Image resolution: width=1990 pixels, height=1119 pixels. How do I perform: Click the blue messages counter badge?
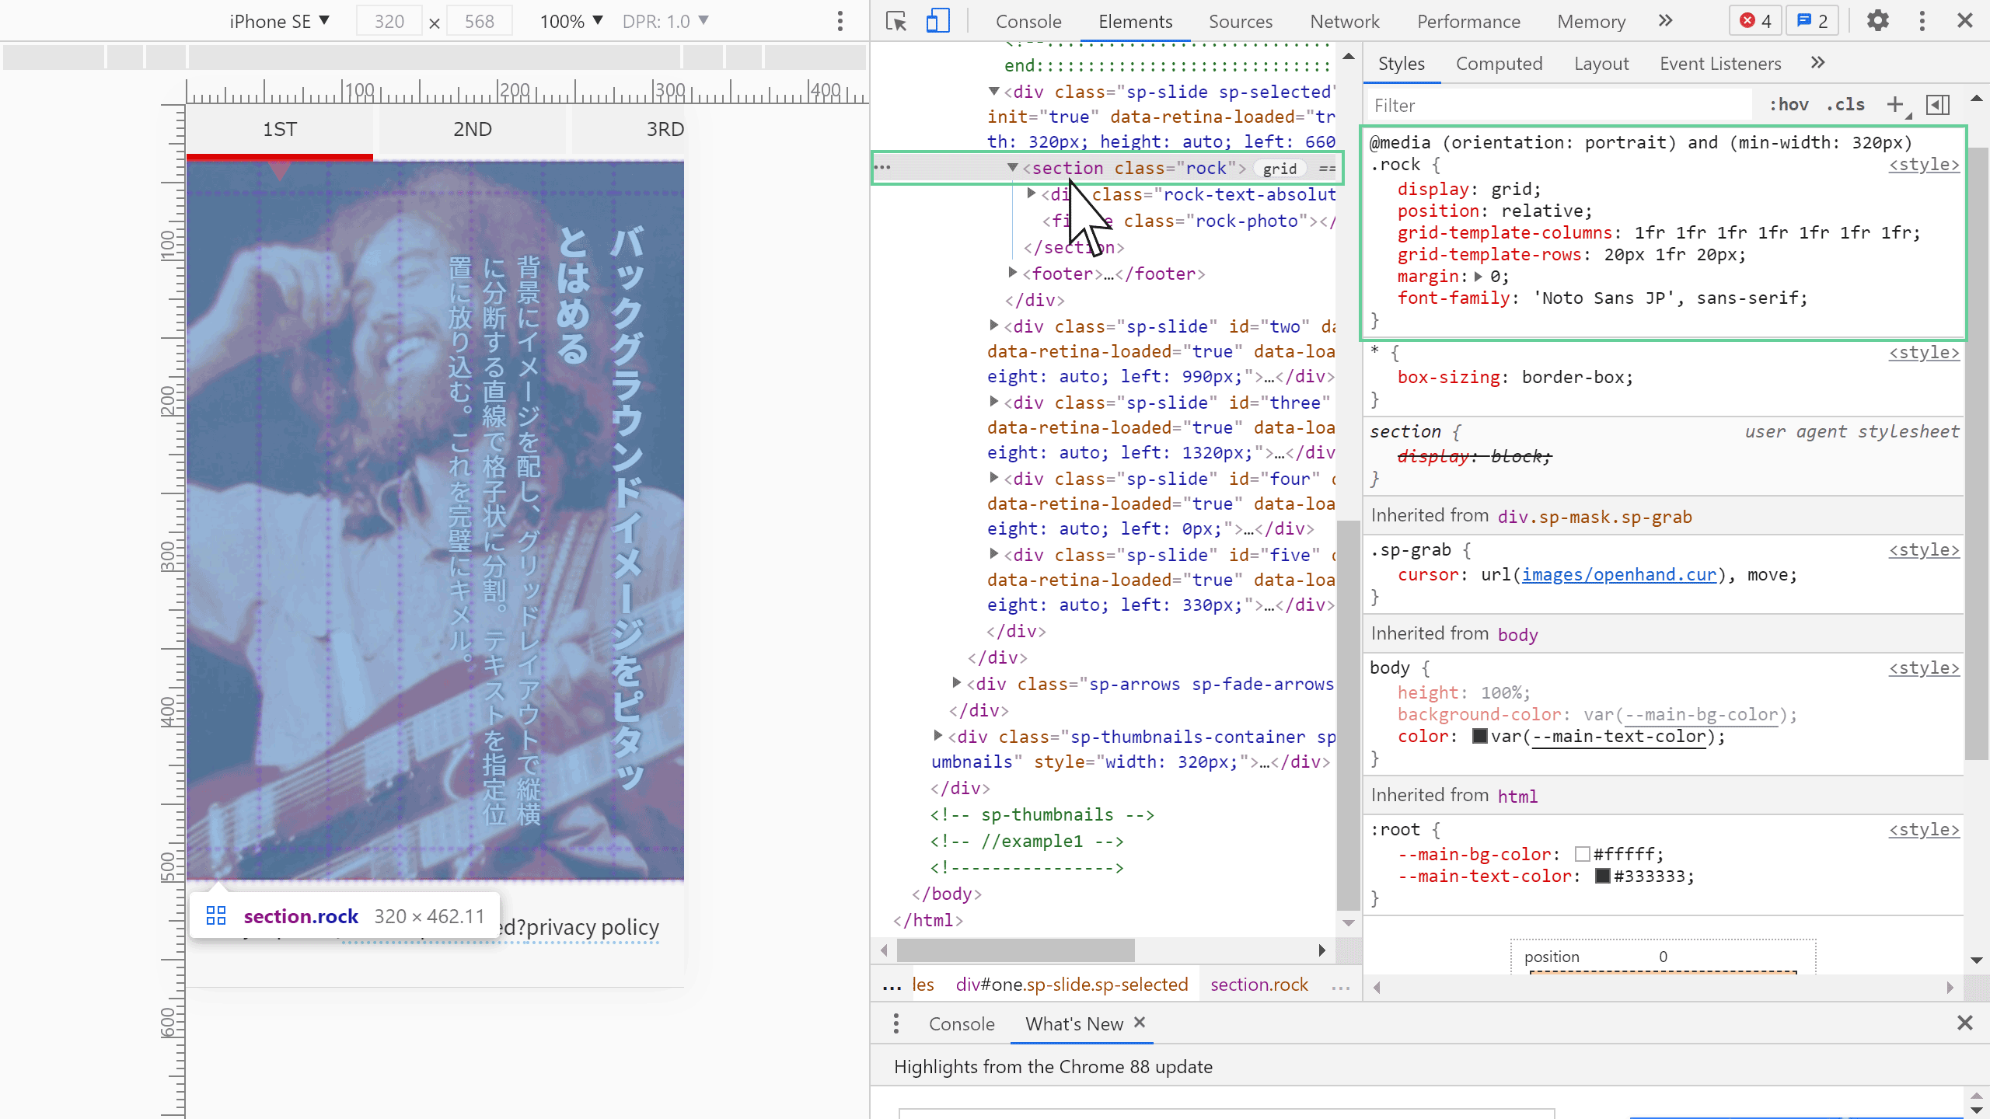(1812, 21)
